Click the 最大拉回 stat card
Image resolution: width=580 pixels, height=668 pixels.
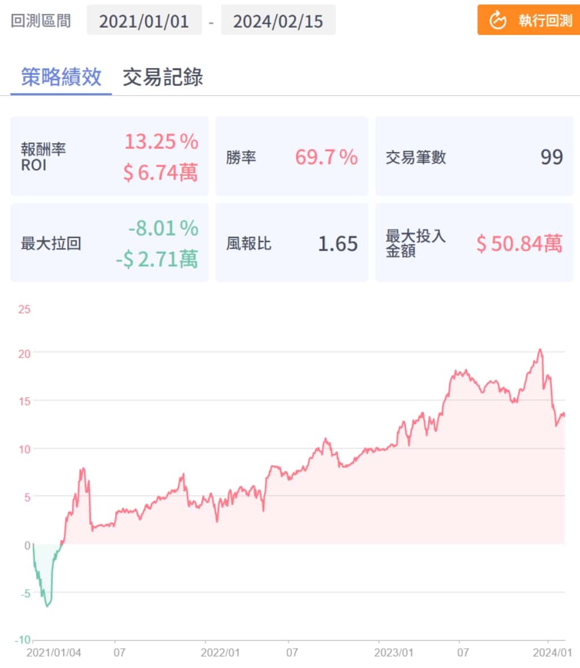pyautogui.click(x=109, y=243)
